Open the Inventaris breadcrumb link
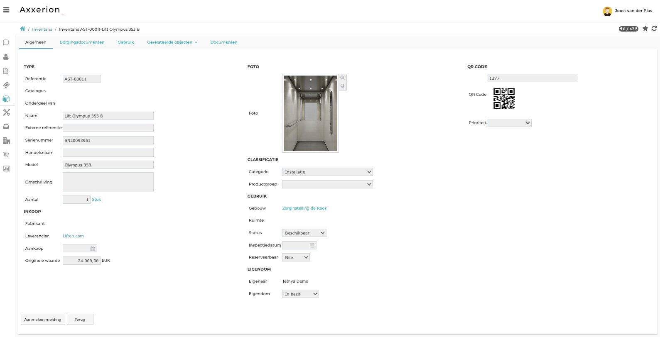 click(42, 29)
